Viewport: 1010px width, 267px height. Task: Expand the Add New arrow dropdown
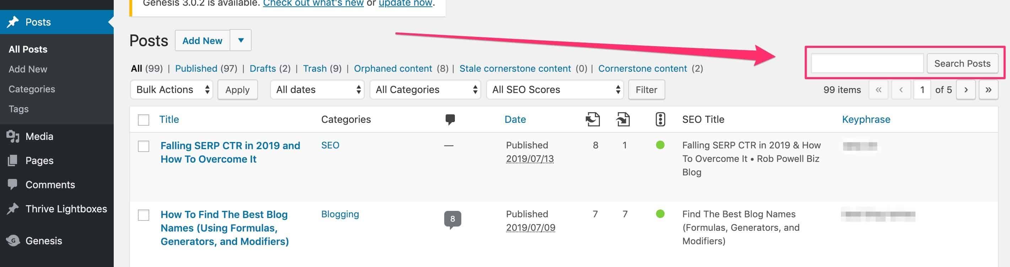(x=241, y=40)
